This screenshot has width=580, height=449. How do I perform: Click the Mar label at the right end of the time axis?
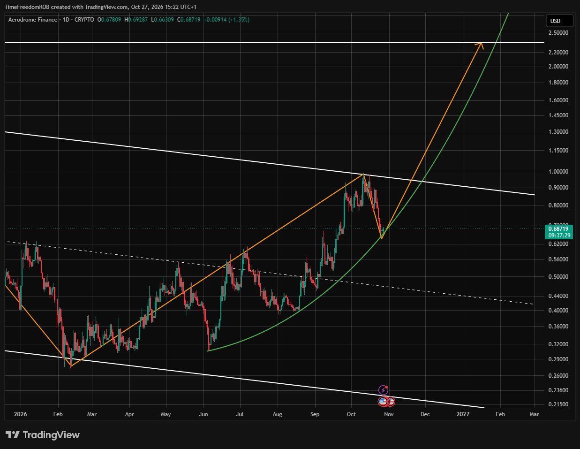534,414
